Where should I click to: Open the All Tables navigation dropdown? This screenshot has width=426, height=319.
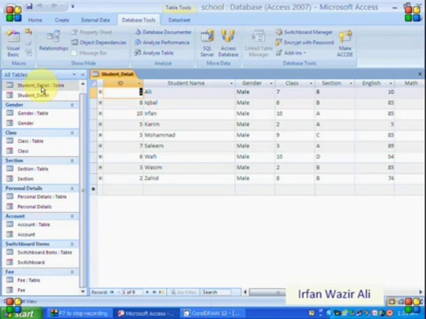click(74, 74)
